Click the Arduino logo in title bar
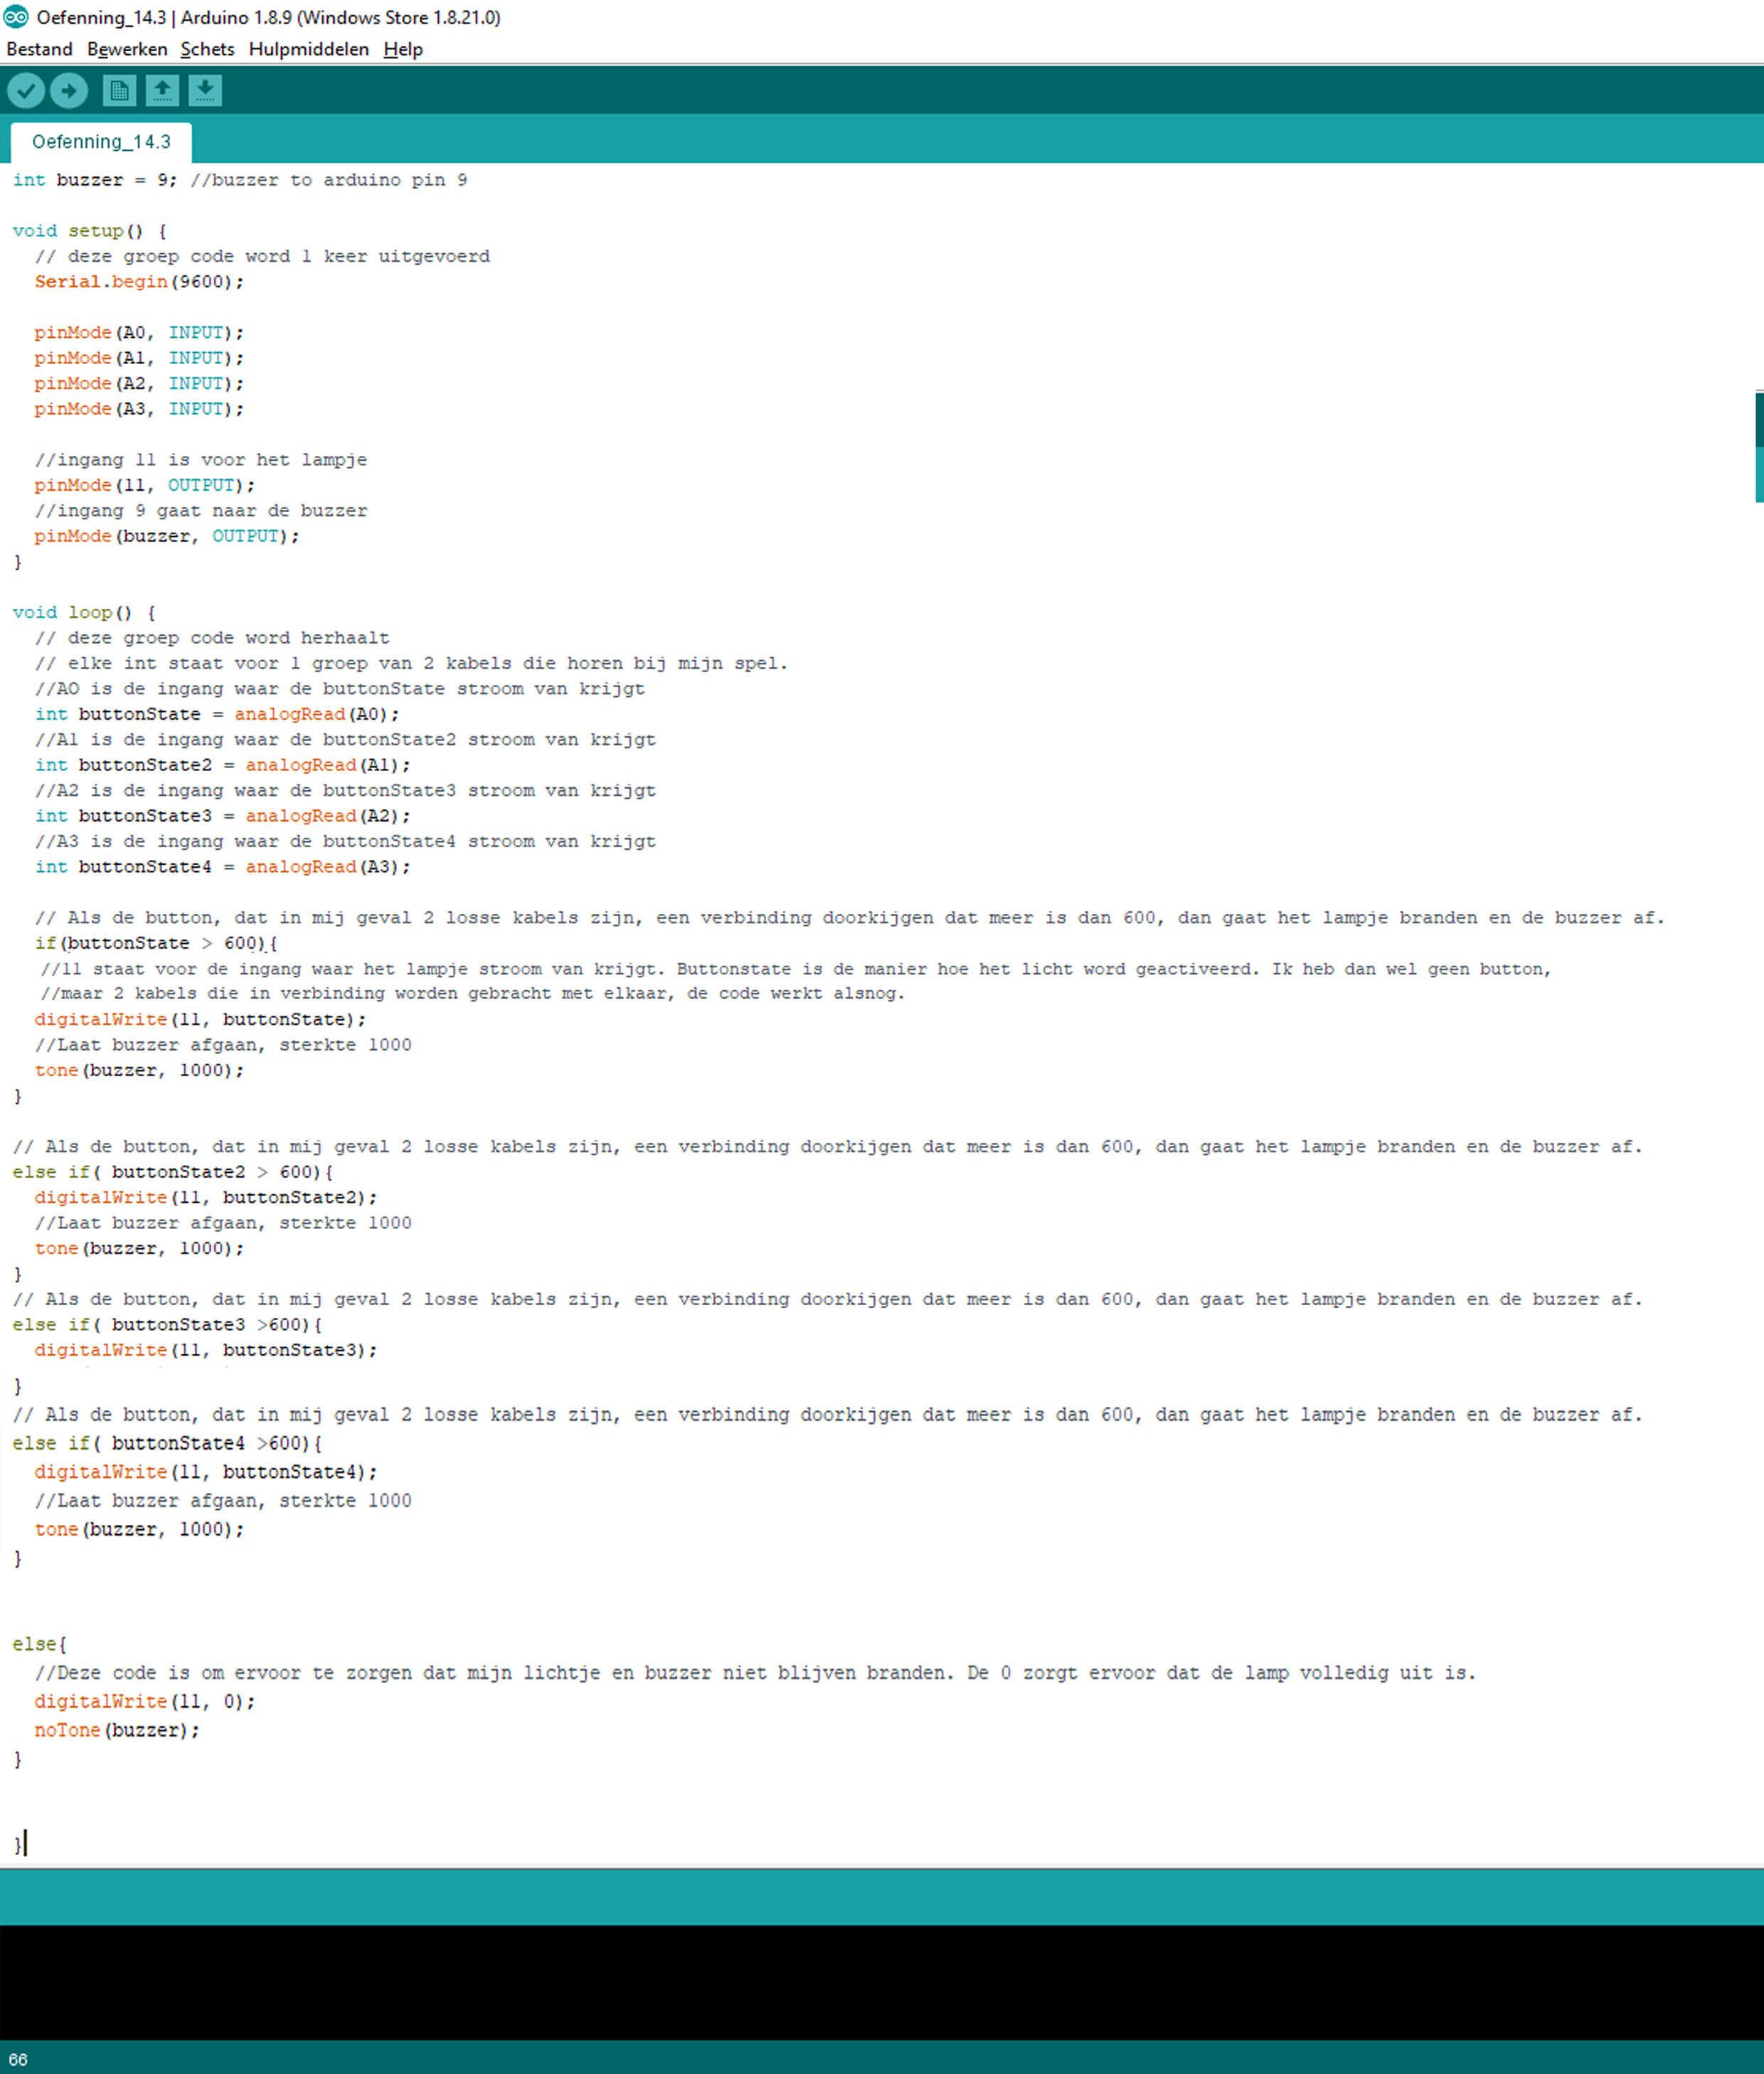The image size is (1764, 2074). pyautogui.click(x=16, y=17)
